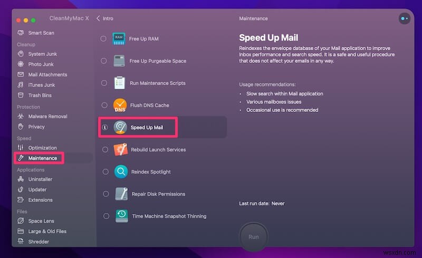Open the Smart Scan section
The image size is (422, 258).
(41, 33)
